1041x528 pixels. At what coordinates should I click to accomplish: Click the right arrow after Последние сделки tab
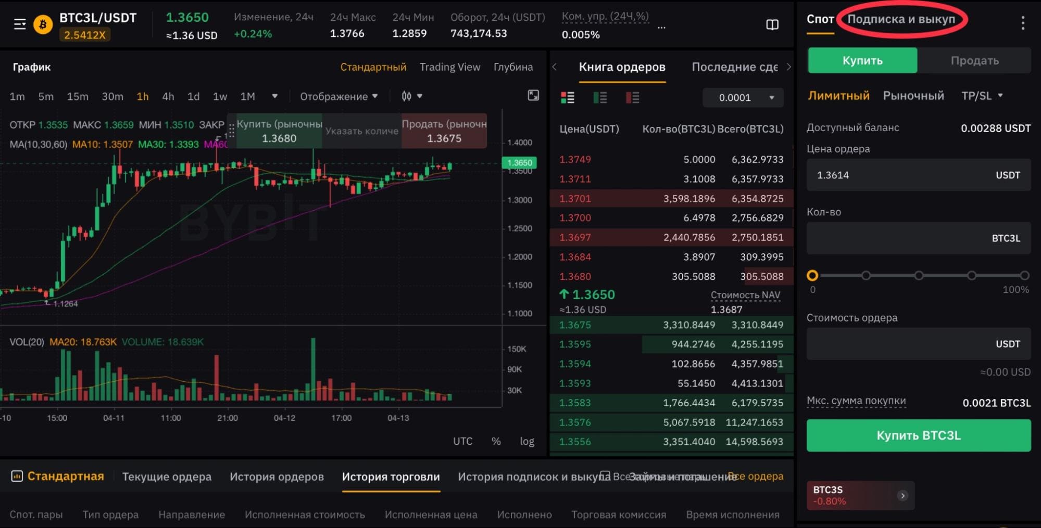click(788, 67)
